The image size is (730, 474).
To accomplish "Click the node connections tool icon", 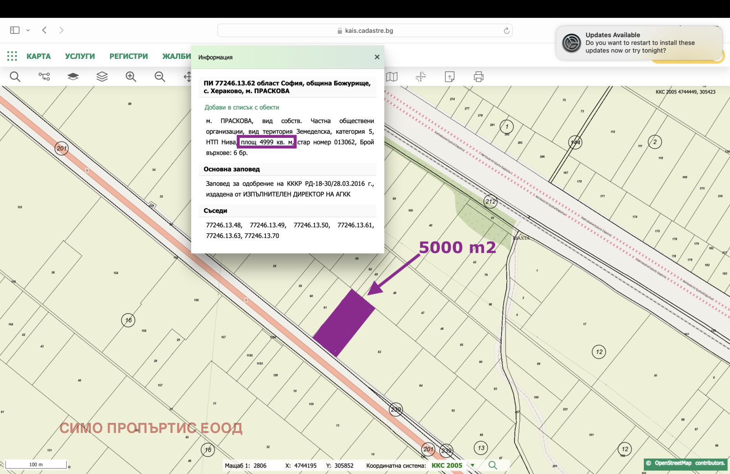I will click(44, 77).
